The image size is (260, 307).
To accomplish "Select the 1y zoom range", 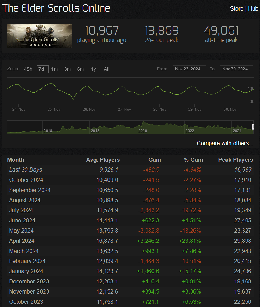I will (93, 69).
